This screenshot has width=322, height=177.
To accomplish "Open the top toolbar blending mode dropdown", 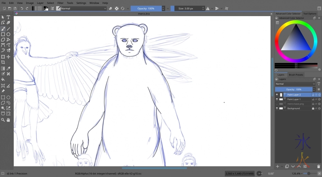I will pos(84,8).
